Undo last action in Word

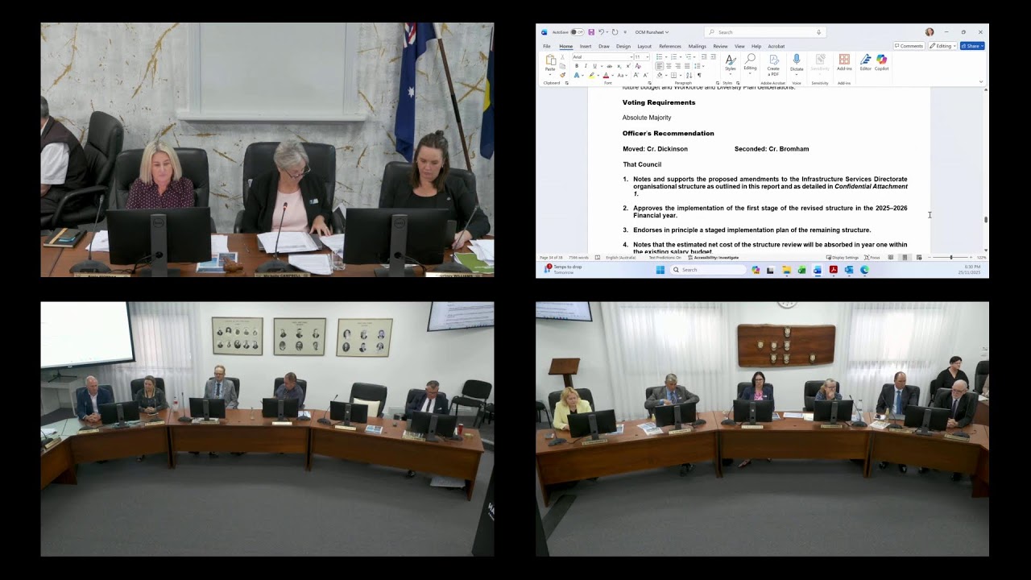click(x=601, y=32)
